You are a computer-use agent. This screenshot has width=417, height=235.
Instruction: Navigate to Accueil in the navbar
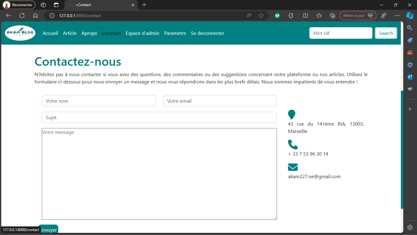(50, 33)
